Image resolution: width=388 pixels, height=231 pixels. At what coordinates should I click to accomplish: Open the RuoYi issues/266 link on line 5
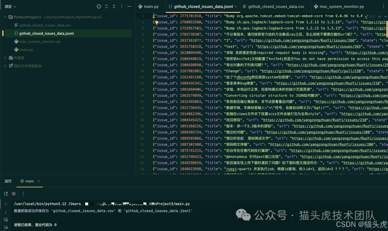point(303,40)
